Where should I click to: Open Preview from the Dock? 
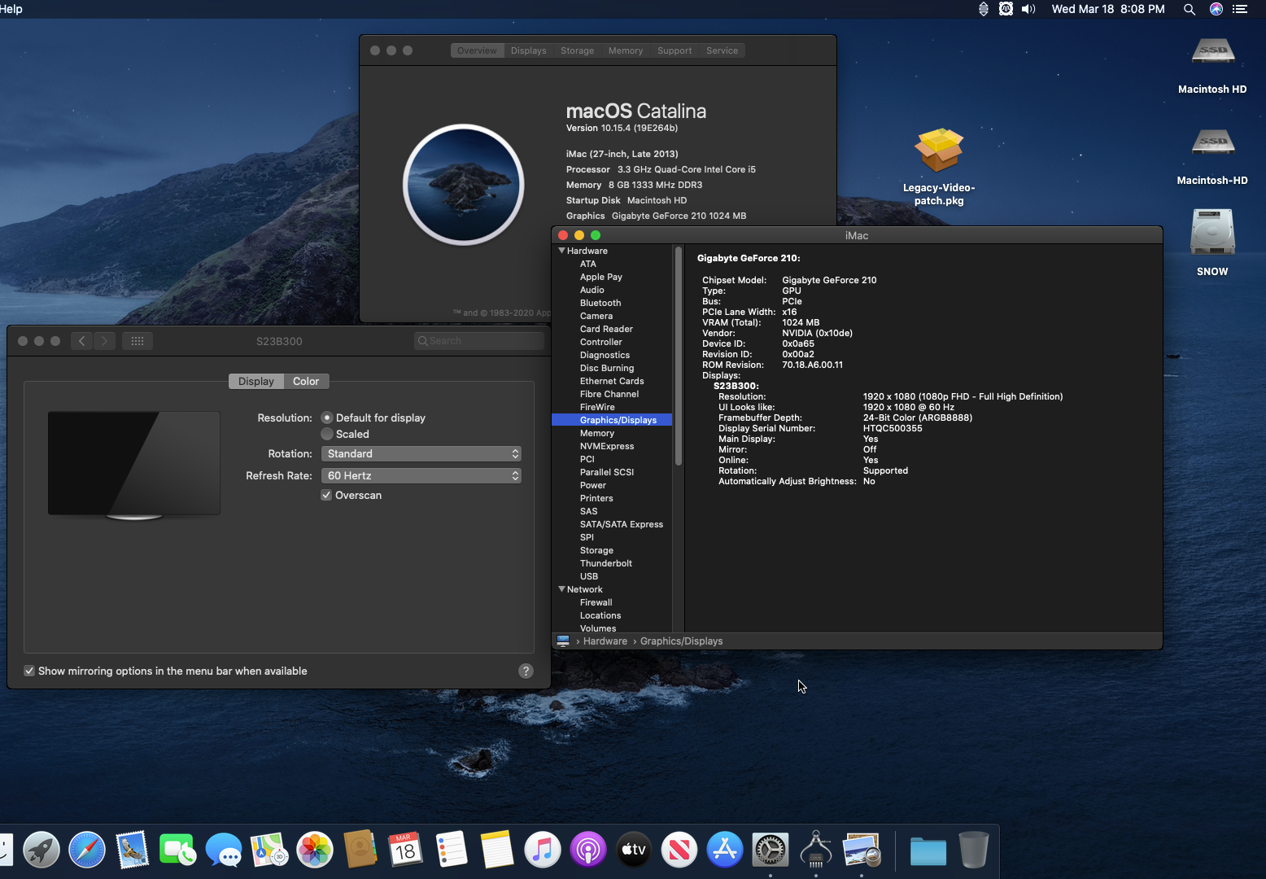point(862,851)
